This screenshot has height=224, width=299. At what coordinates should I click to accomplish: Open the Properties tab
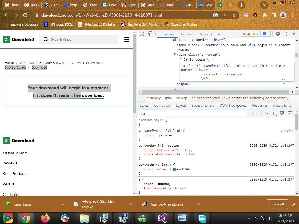[x=260, y=106]
